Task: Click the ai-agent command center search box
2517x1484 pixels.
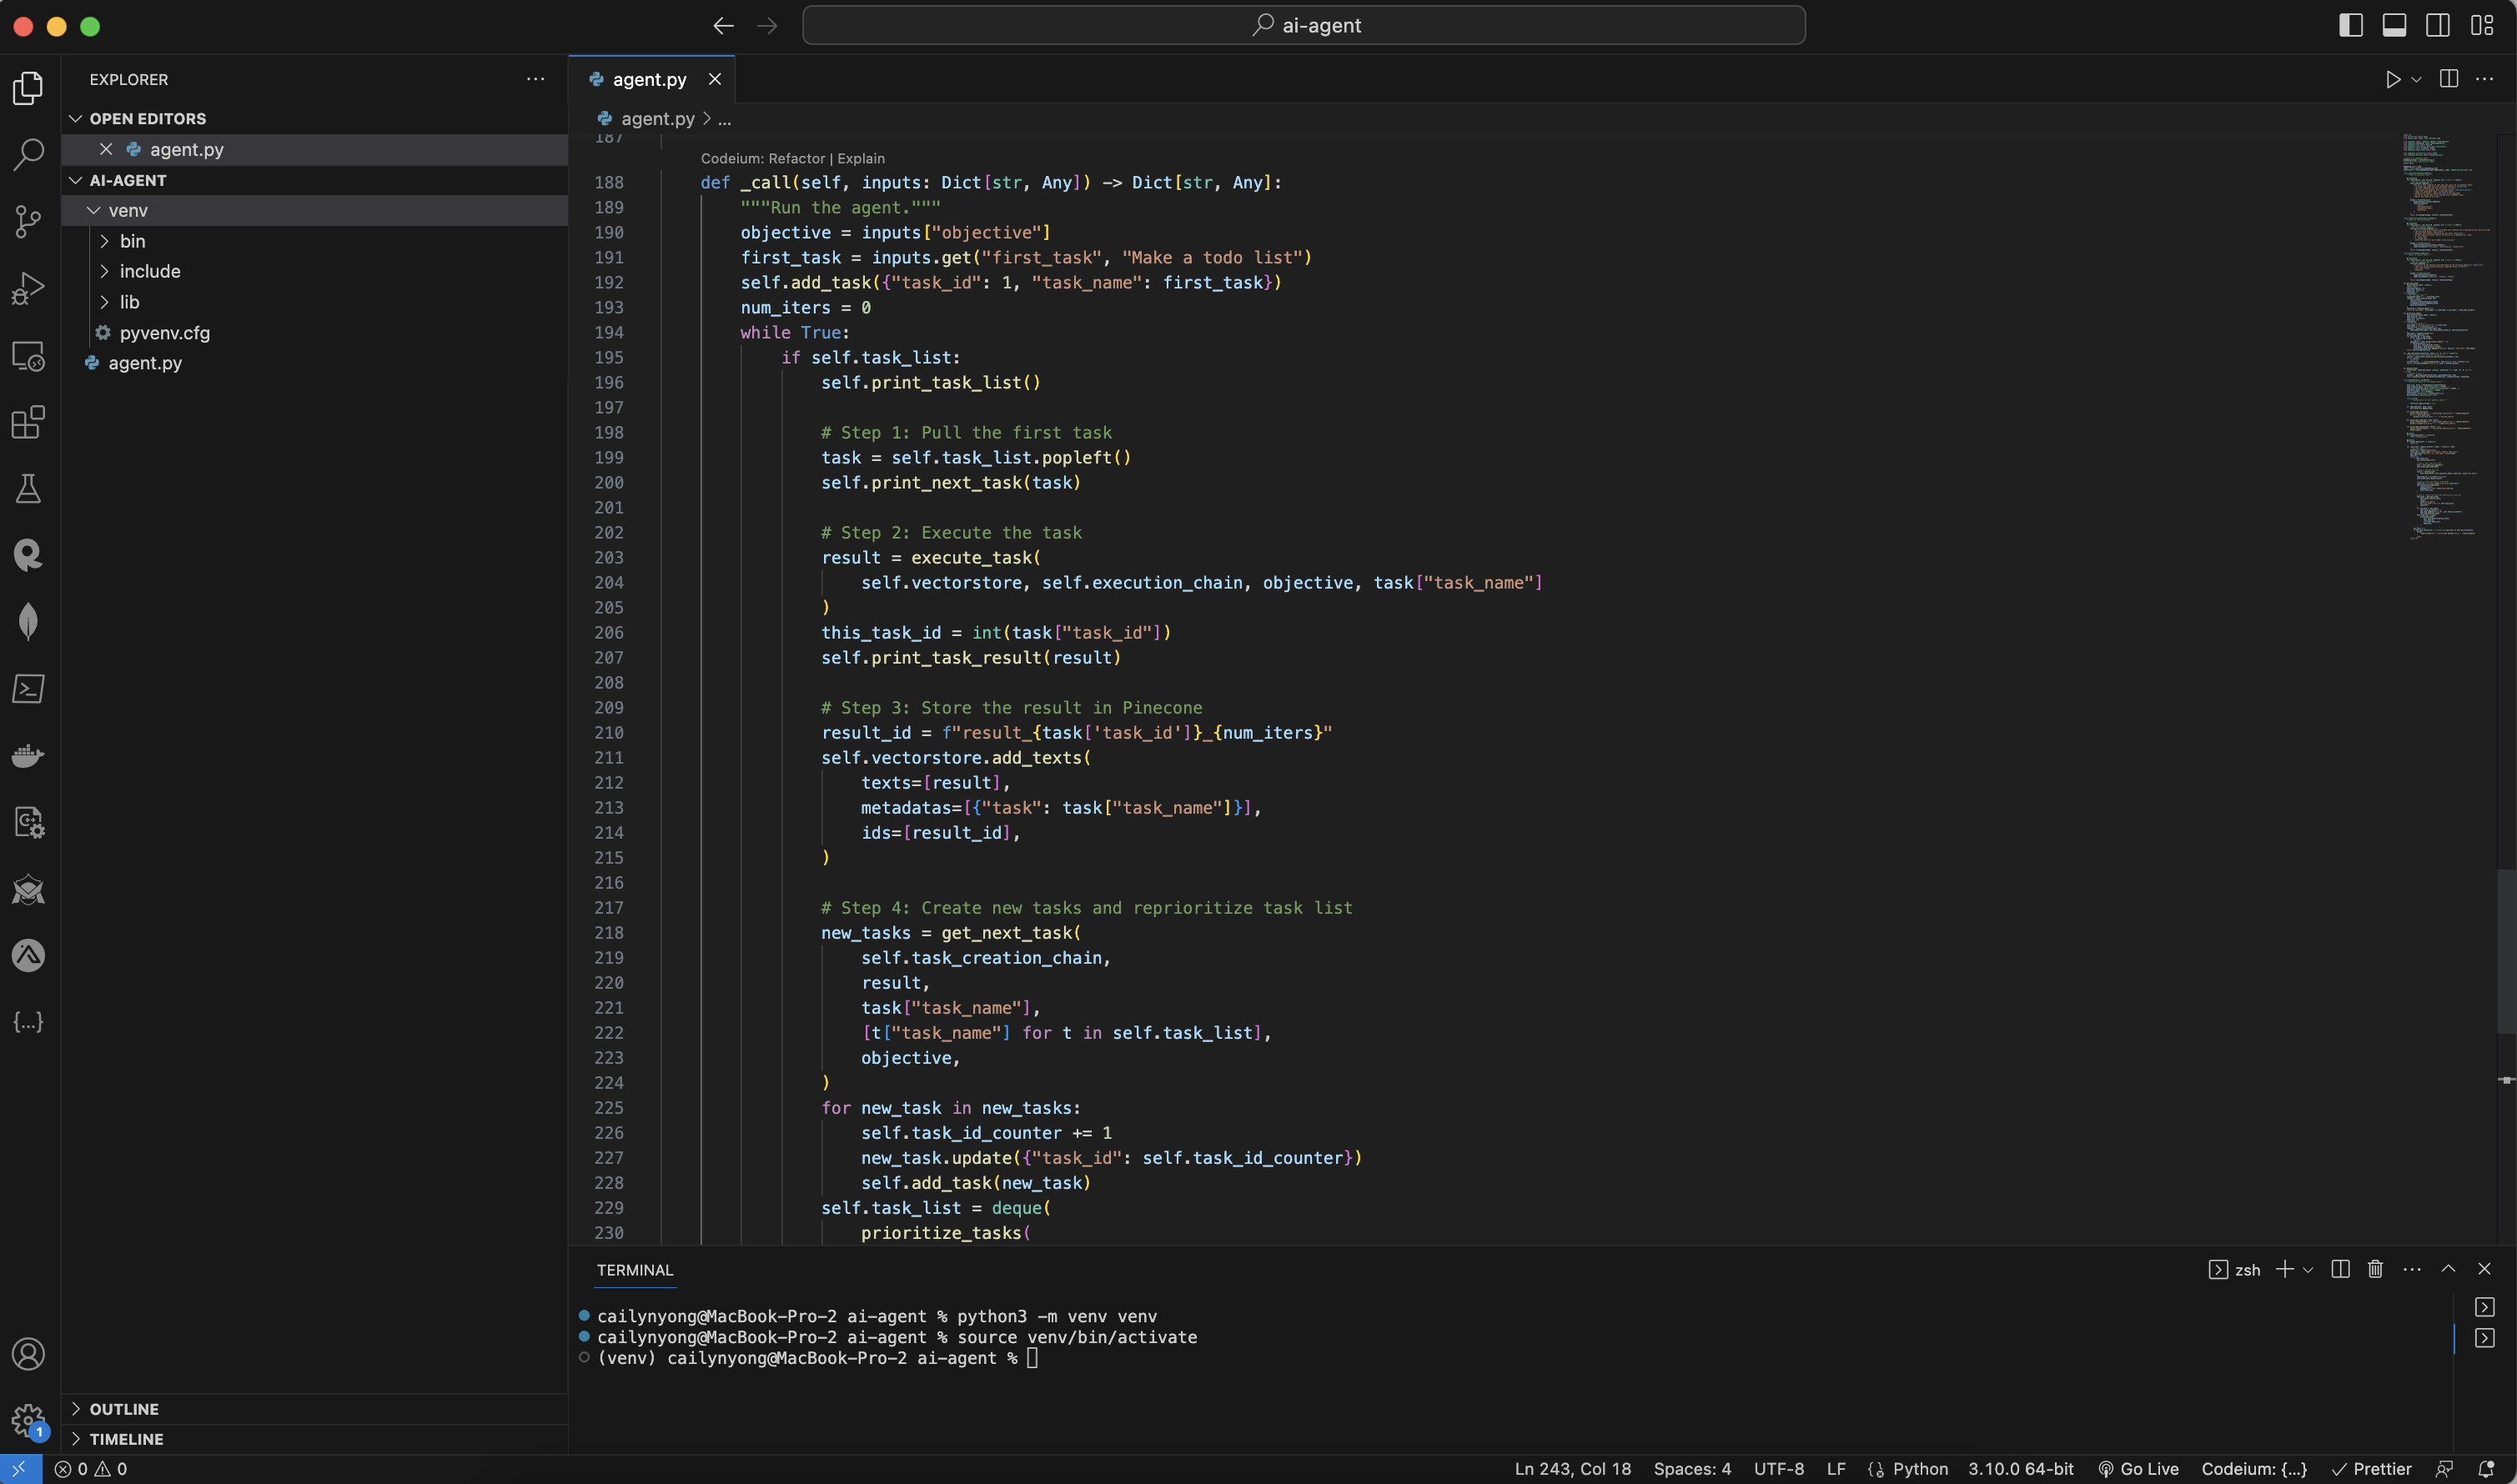Action: [1304, 25]
